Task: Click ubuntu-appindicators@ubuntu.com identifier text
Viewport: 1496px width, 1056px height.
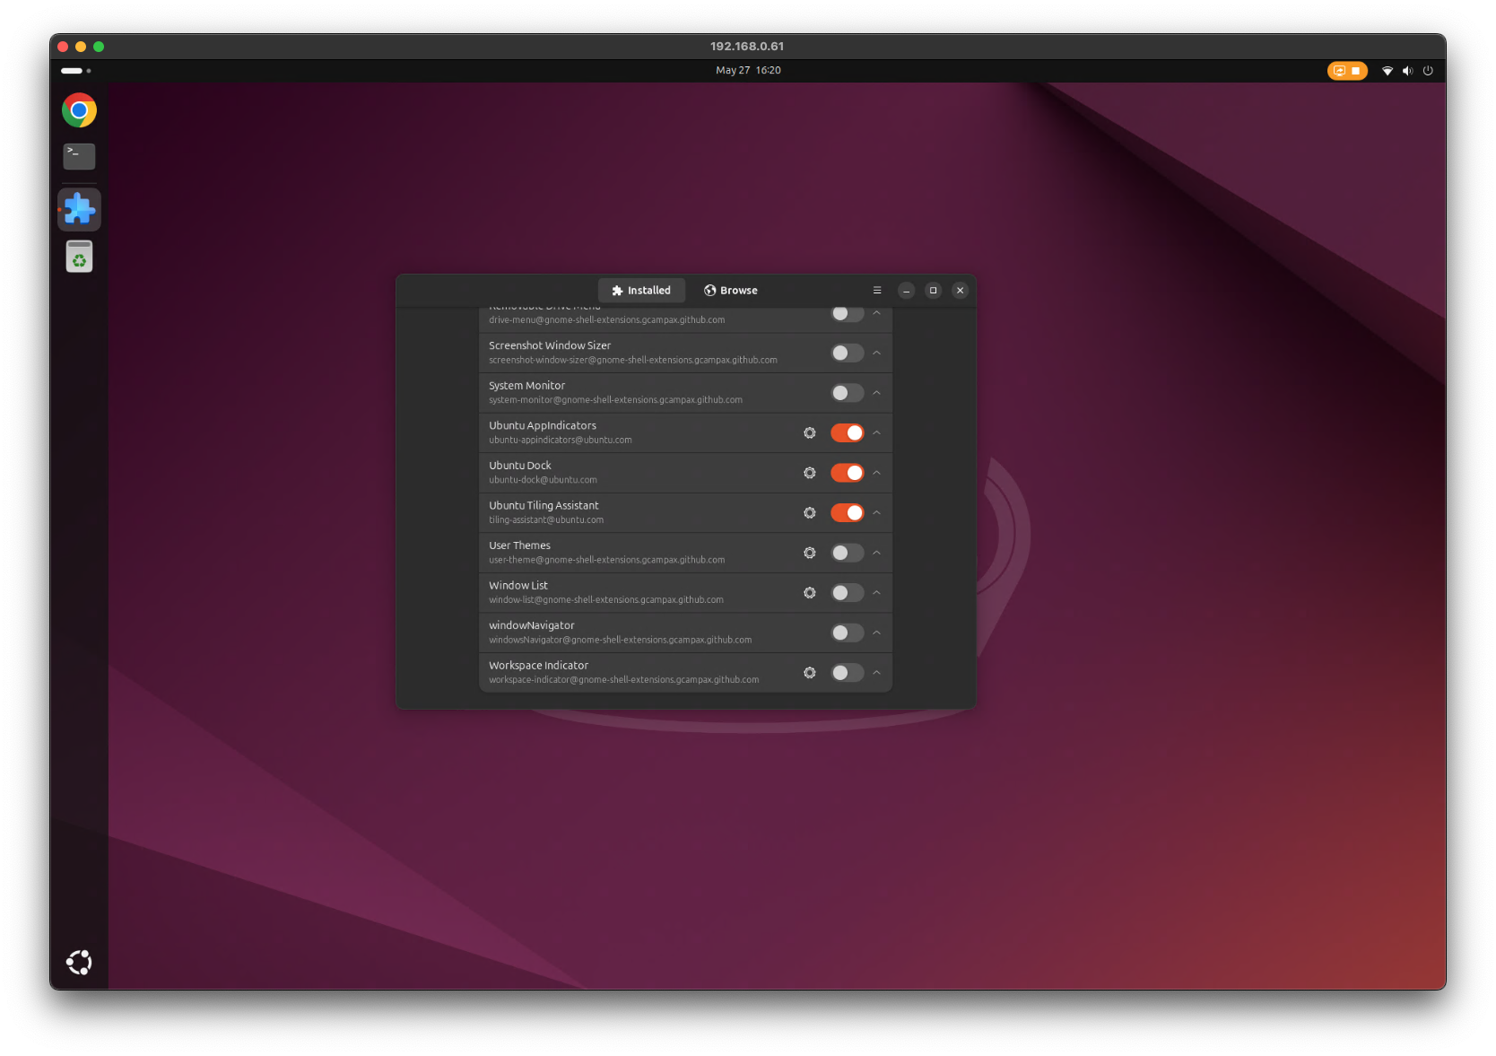Action: (x=561, y=441)
